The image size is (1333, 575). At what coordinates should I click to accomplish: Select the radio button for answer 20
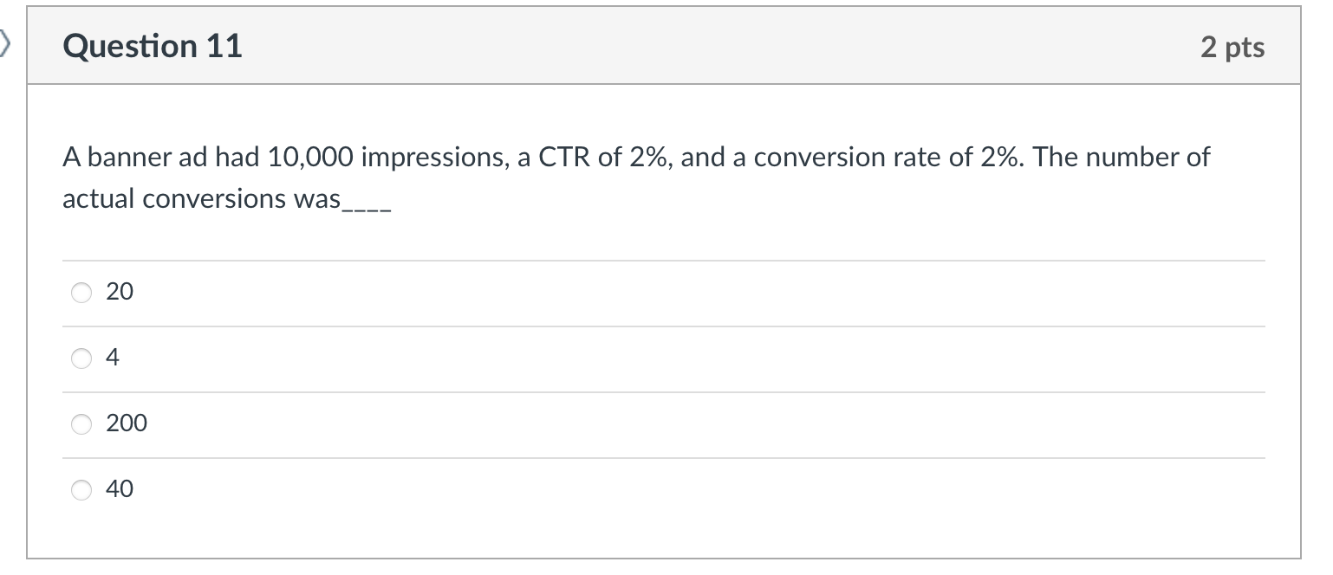(x=81, y=293)
